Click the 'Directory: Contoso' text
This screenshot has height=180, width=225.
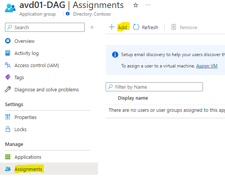92,14
